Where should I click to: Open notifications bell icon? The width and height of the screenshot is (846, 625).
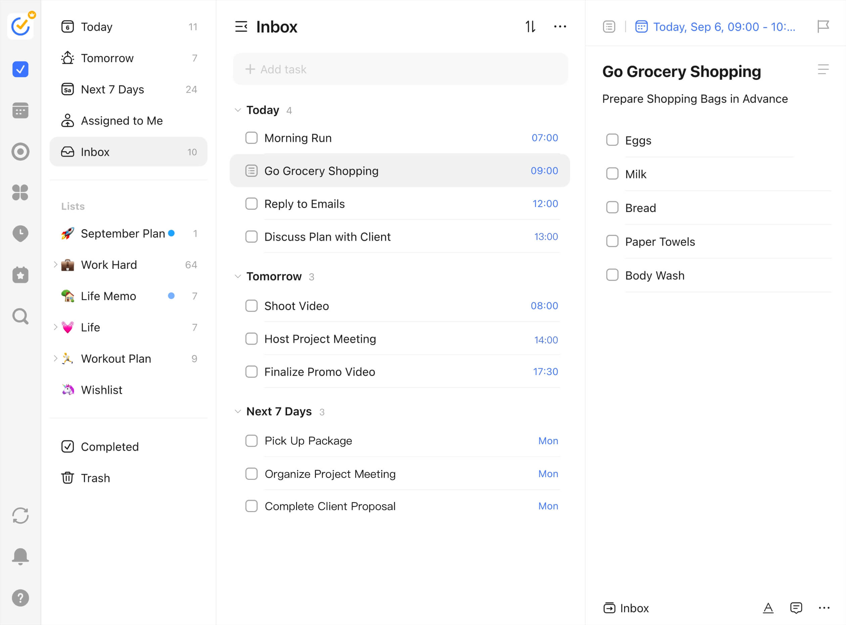20,556
